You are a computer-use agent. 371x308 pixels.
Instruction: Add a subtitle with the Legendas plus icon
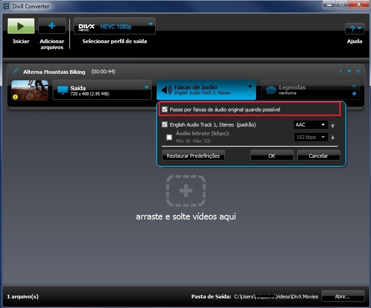[354, 94]
